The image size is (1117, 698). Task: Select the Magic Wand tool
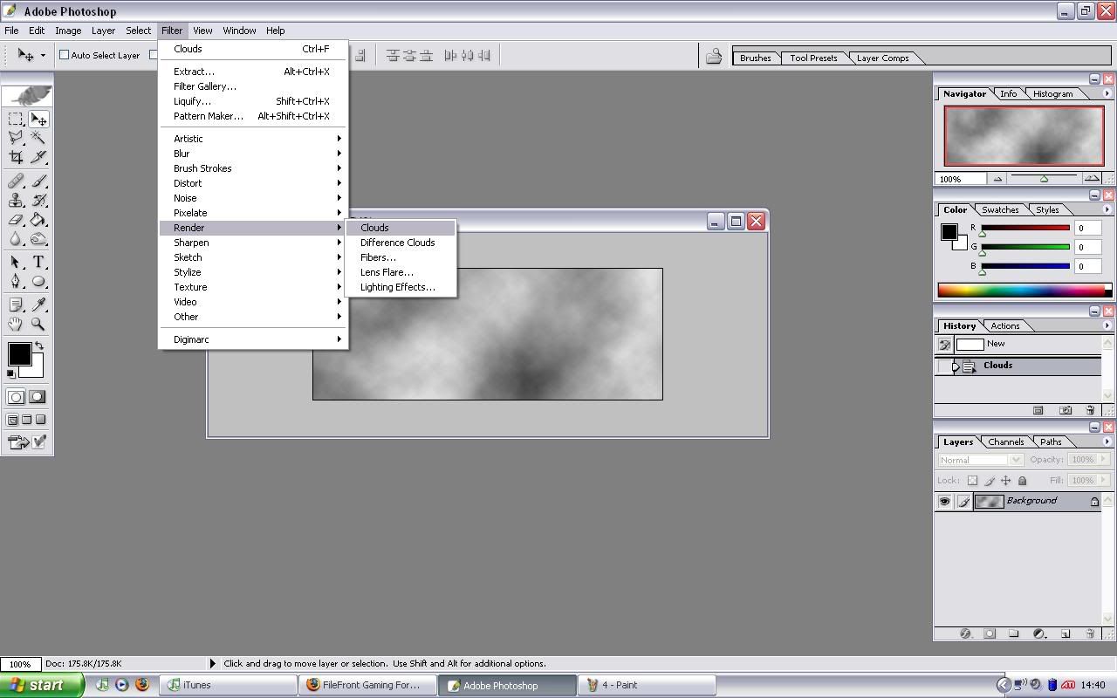point(38,138)
